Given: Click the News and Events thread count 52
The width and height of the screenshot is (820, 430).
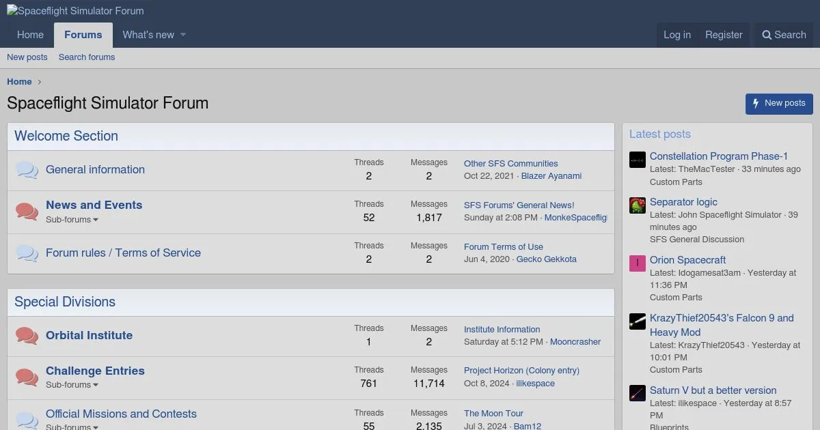Looking at the screenshot, I should point(369,218).
